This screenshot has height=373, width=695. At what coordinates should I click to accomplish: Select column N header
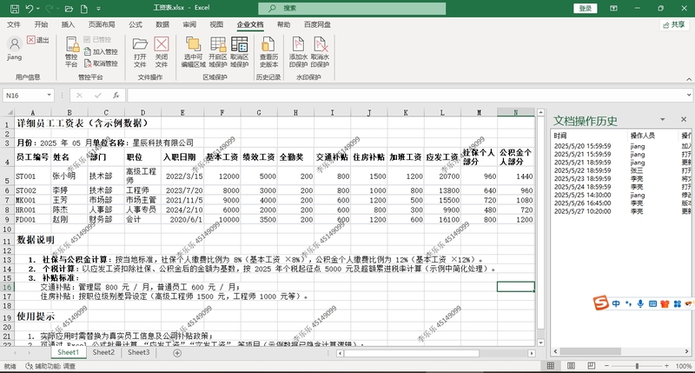515,113
